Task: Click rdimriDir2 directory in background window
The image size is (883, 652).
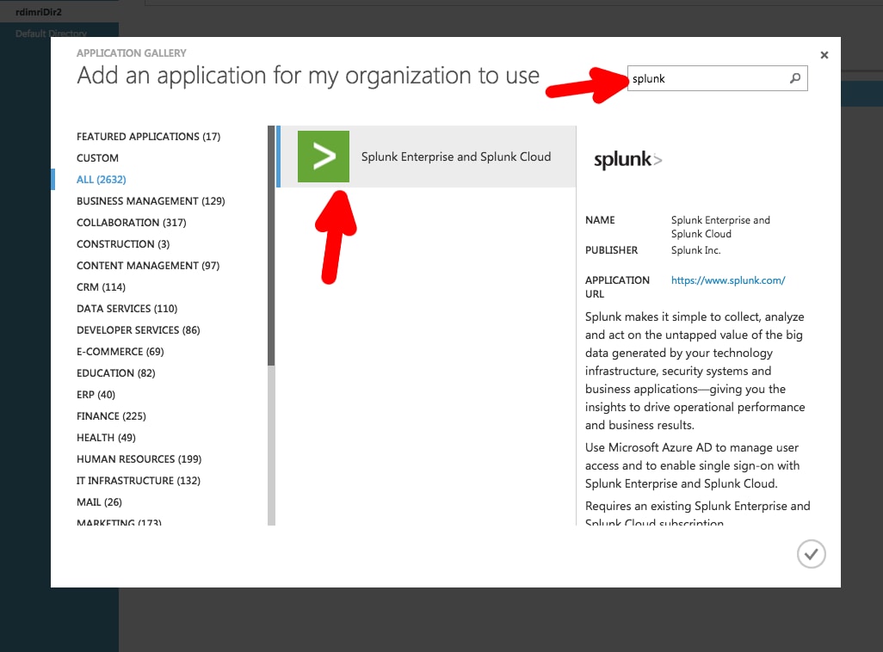Action: coord(39,12)
